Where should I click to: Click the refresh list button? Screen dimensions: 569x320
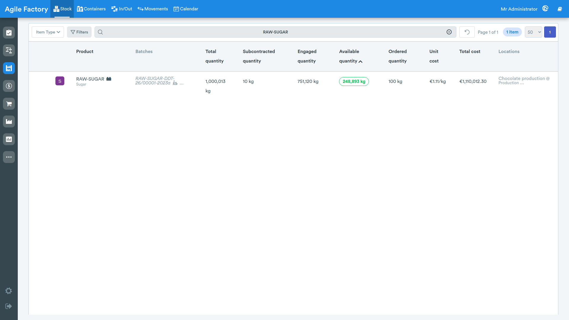[x=467, y=32]
